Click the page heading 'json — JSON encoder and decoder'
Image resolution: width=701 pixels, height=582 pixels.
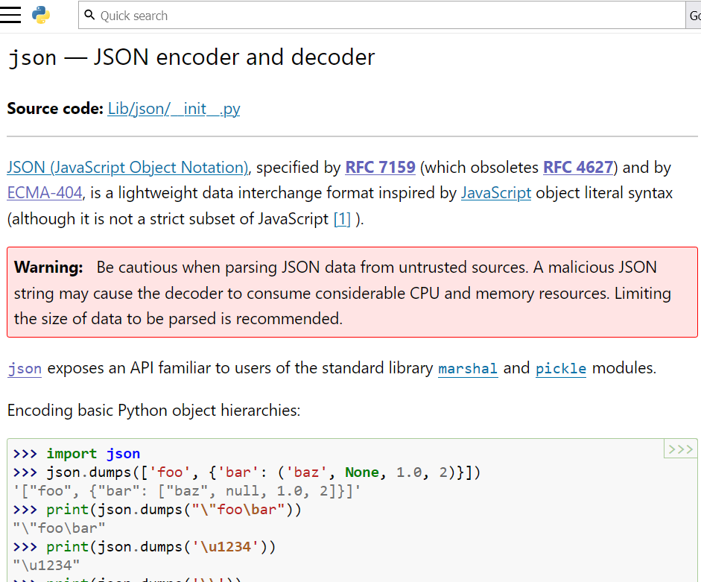click(191, 57)
